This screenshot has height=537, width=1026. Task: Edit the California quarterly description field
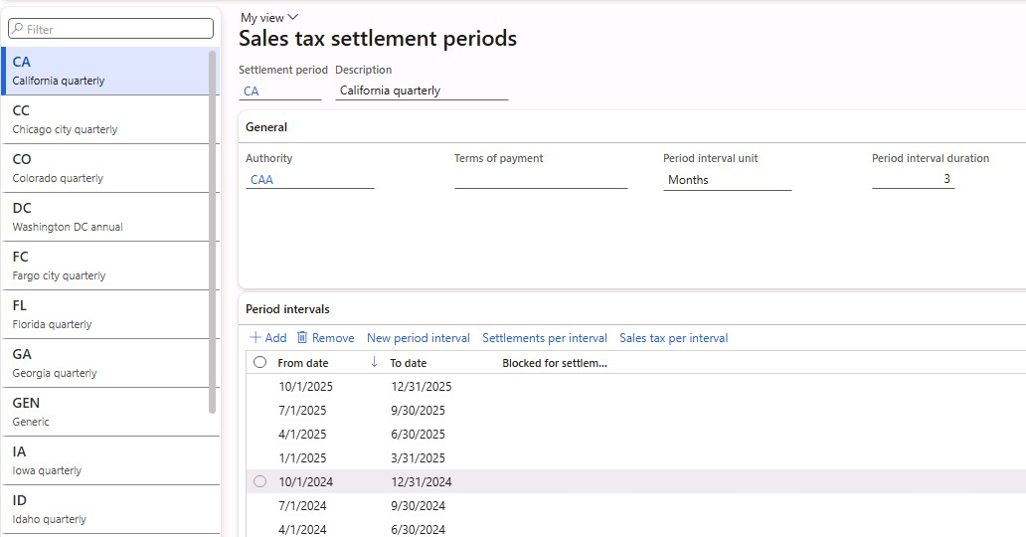tap(422, 90)
